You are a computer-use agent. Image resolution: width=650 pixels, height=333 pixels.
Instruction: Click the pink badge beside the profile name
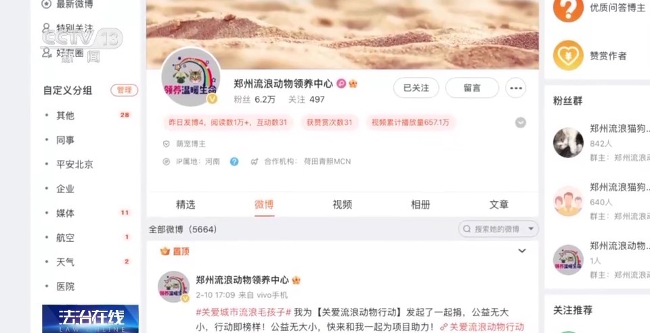341,84
